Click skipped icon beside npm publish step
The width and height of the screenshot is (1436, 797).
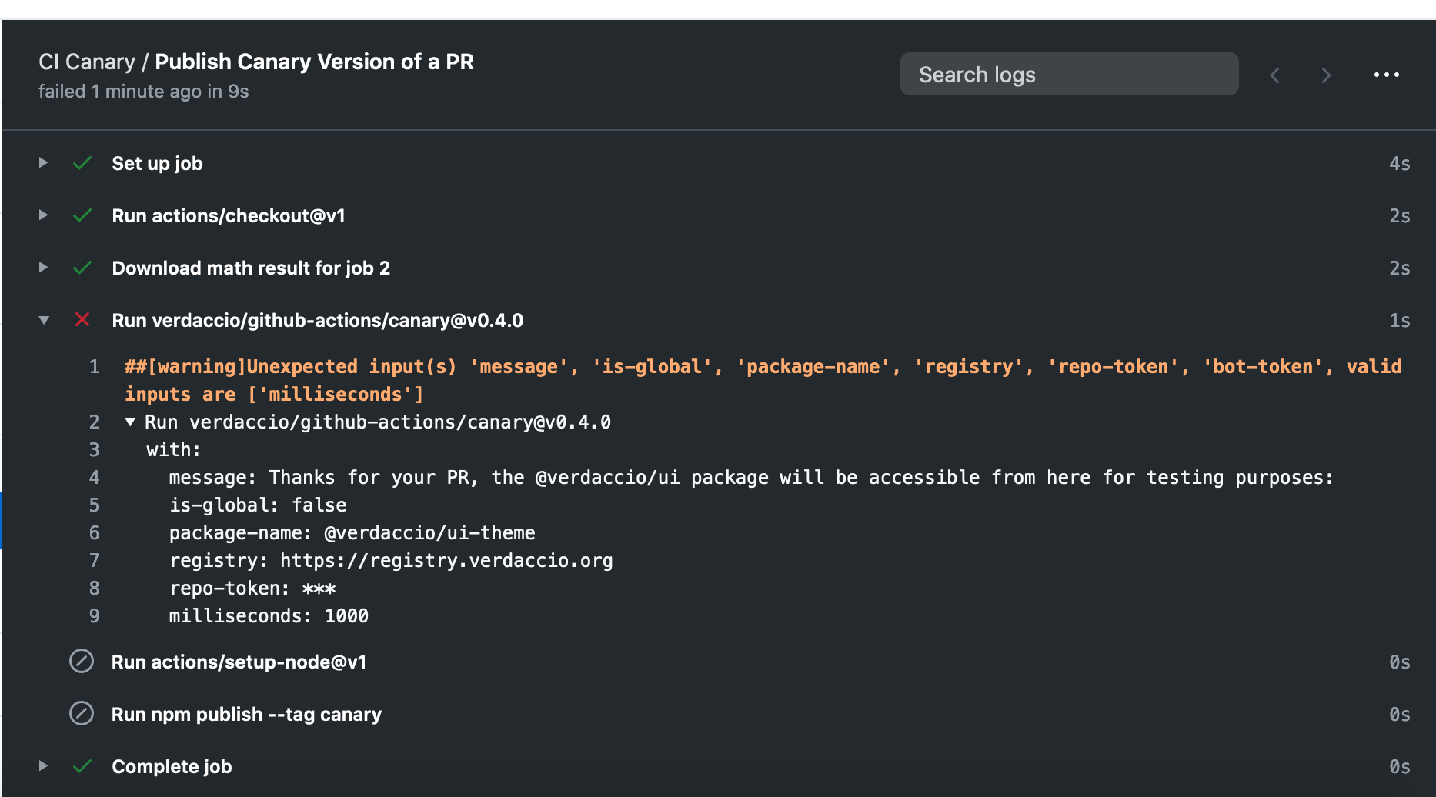tap(82, 714)
